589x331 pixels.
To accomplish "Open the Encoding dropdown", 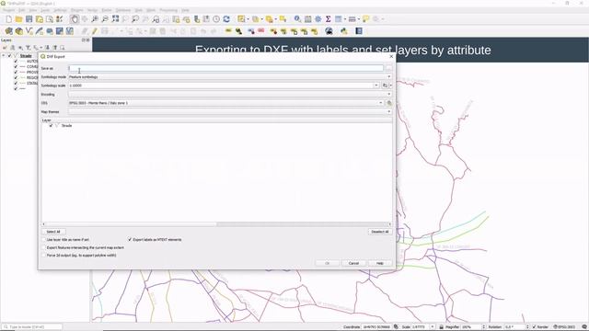I will (x=230, y=94).
